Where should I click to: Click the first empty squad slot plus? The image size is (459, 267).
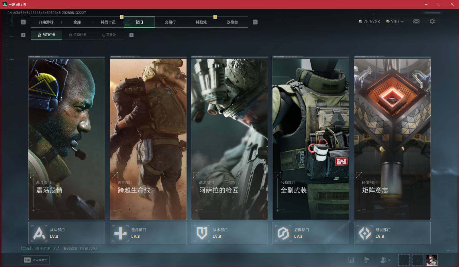(x=404, y=260)
